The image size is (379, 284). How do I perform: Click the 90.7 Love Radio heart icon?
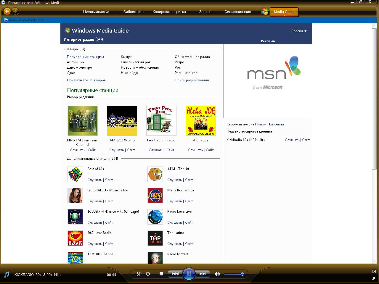75,238
